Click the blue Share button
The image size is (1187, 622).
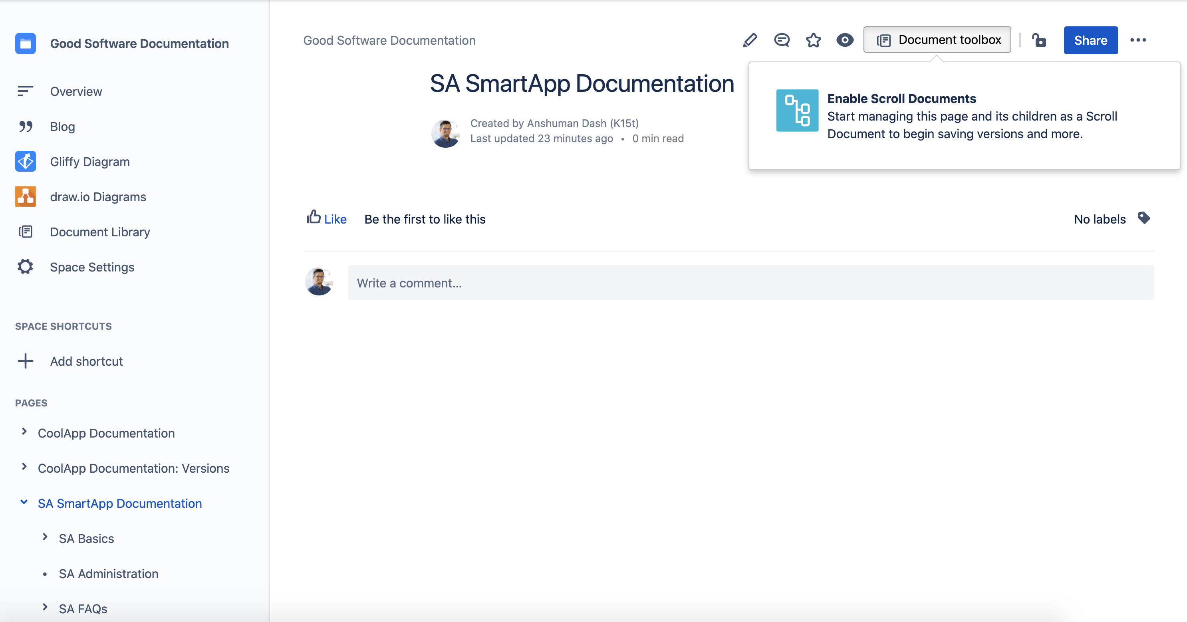1090,40
